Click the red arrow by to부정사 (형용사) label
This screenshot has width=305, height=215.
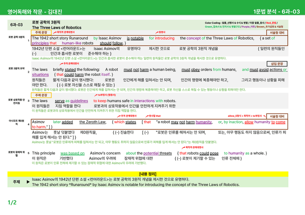click(x=96, y=95)
